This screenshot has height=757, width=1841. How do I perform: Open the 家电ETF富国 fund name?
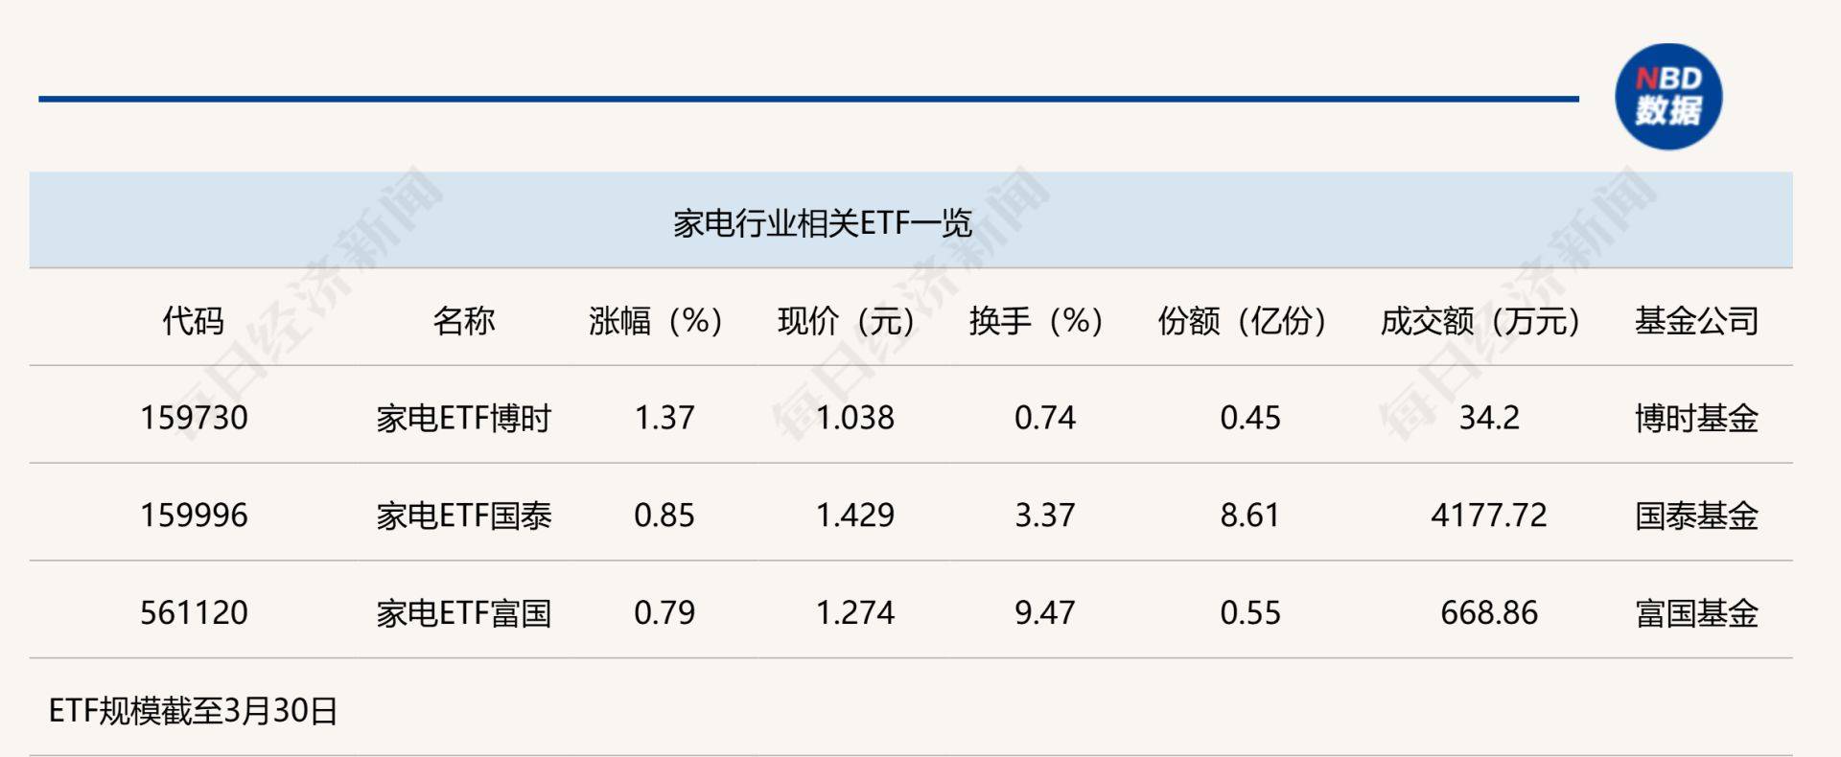[463, 612]
